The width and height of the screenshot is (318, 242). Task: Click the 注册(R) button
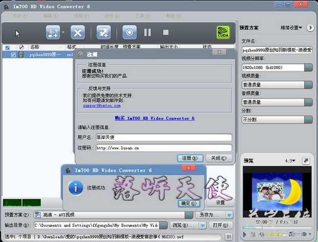click(190, 158)
